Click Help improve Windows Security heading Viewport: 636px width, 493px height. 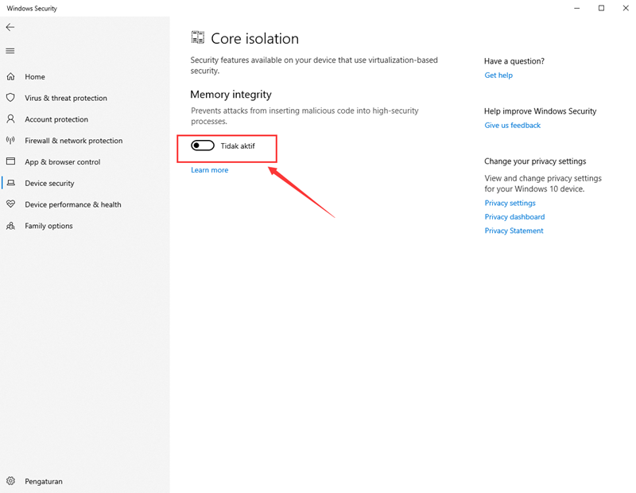pyautogui.click(x=540, y=111)
